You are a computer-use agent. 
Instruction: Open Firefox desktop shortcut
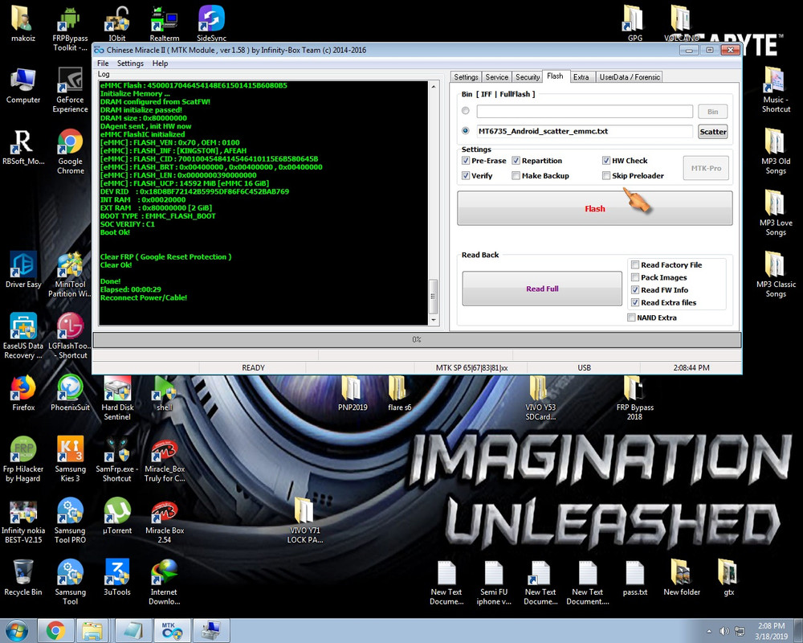(x=23, y=393)
